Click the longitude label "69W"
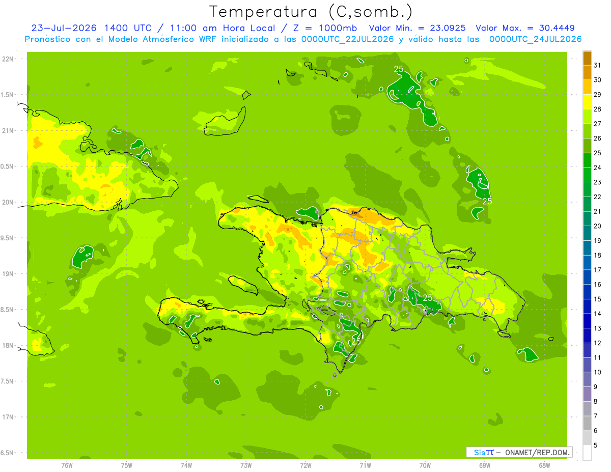Viewport: 611px width, 472px height. pos(485,465)
